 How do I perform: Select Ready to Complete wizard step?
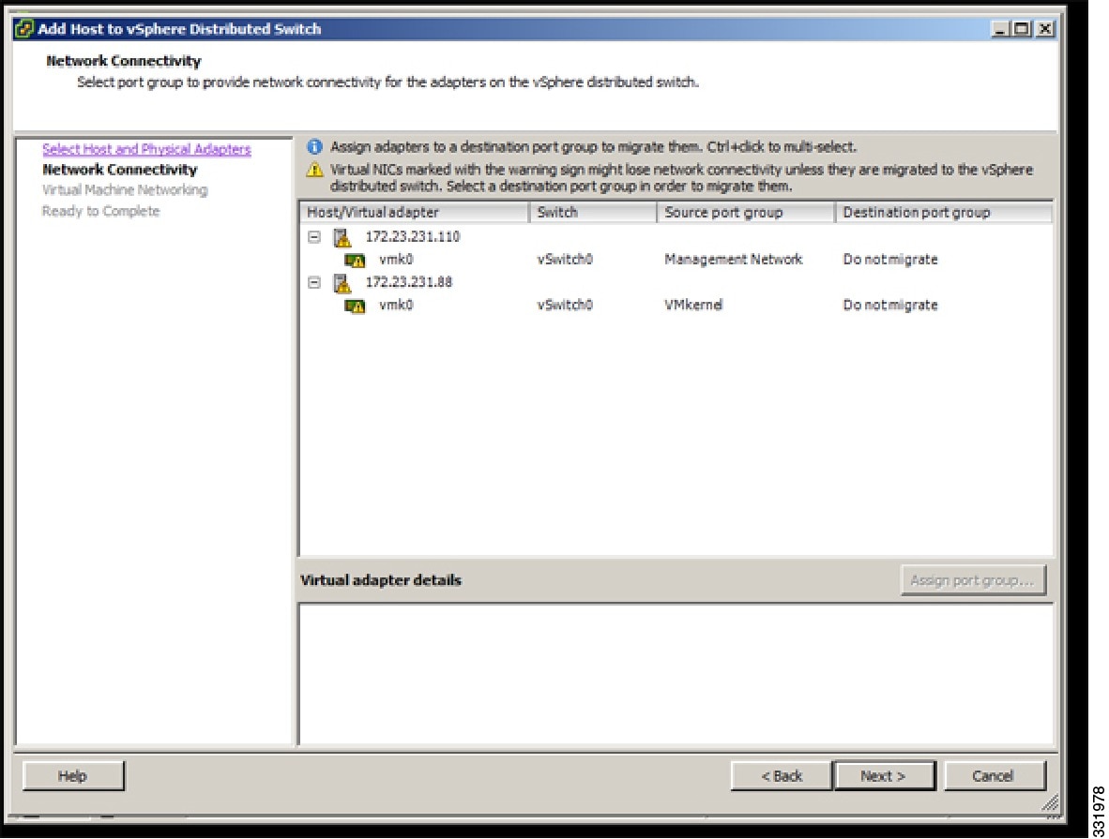coord(100,211)
